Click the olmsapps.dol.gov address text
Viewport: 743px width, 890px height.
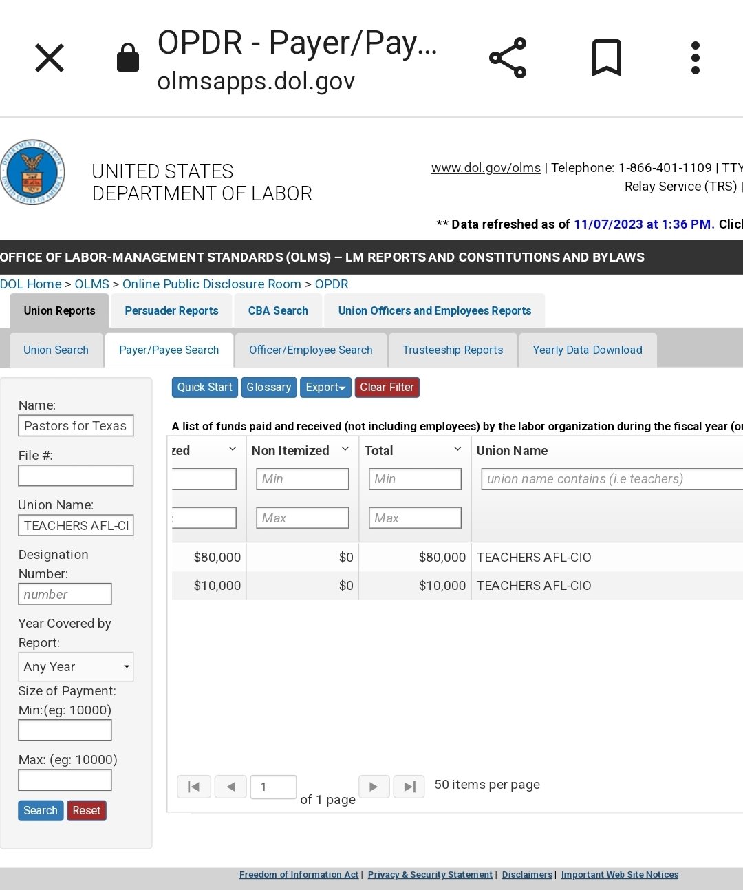[256, 81]
